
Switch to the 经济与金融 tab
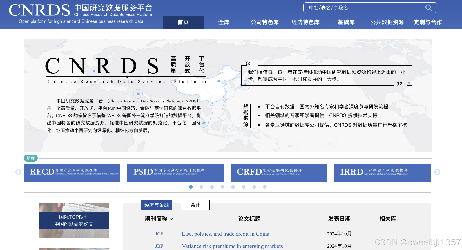click(x=157, y=205)
